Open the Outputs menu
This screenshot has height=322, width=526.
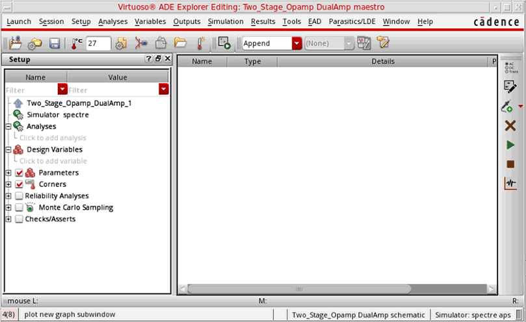pos(187,21)
